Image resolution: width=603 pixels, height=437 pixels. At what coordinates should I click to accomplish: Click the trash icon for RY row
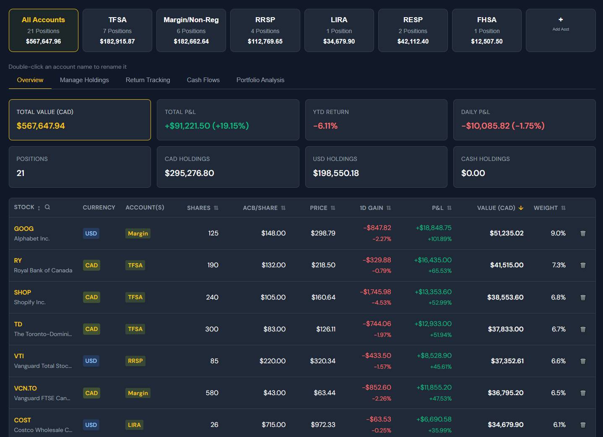coord(582,265)
